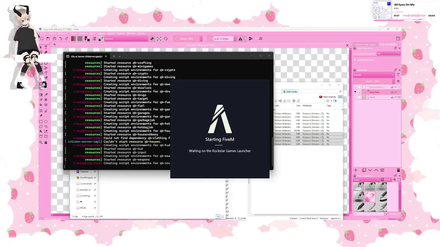The width and height of the screenshot is (440, 247).
Task: Close the Cfx.re Server terminal tab
Action: click(x=106, y=56)
